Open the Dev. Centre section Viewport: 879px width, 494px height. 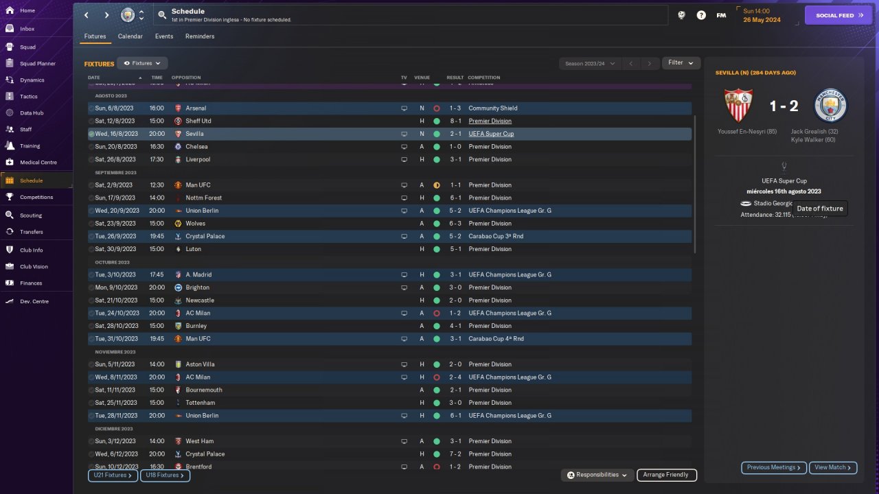[x=36, y=301]
